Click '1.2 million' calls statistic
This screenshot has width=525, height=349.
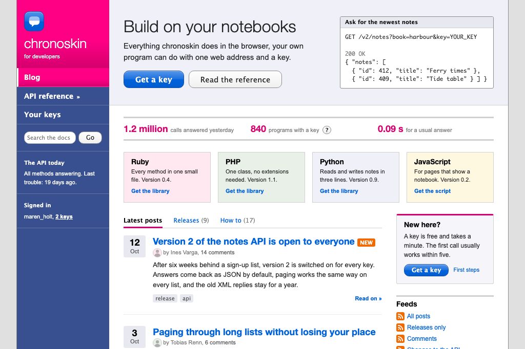click(146, 129)
